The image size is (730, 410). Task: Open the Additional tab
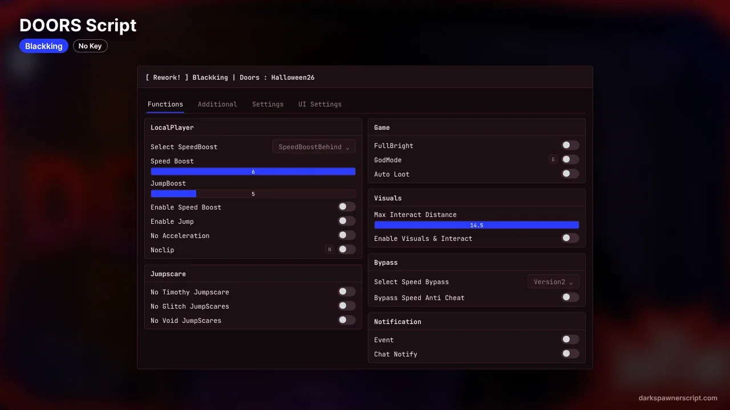(x=217, y=104)
